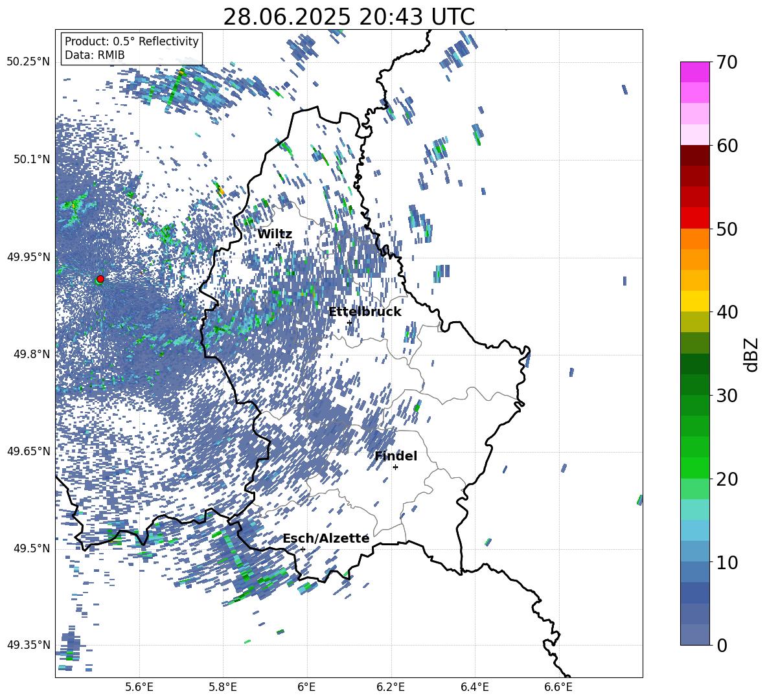Click the 49.35°N latitude label

click(29, 645)
